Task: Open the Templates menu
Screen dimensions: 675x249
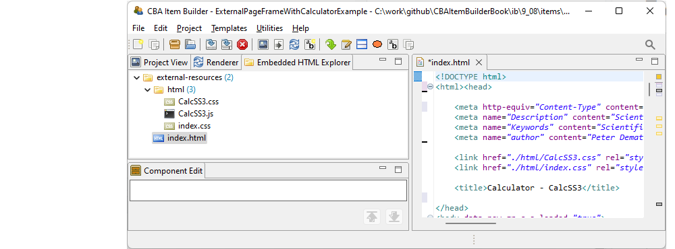Action: click(229, 28)
